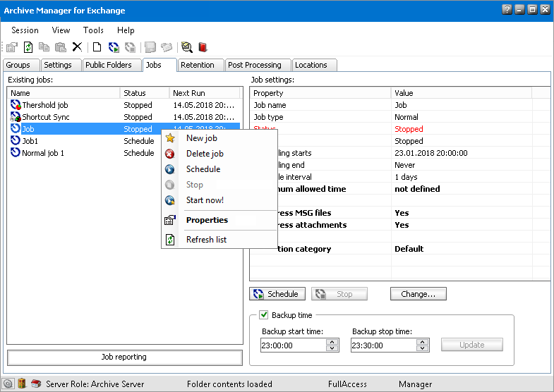Click the search magnifier toolbar icon
554x392 pixels.
[186, 47]
